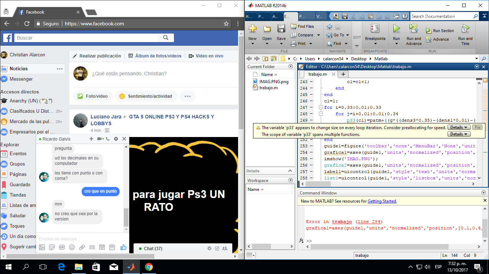Open Video en vivo tab
This screenshot has height=274, width=489.
click(206, 56)
